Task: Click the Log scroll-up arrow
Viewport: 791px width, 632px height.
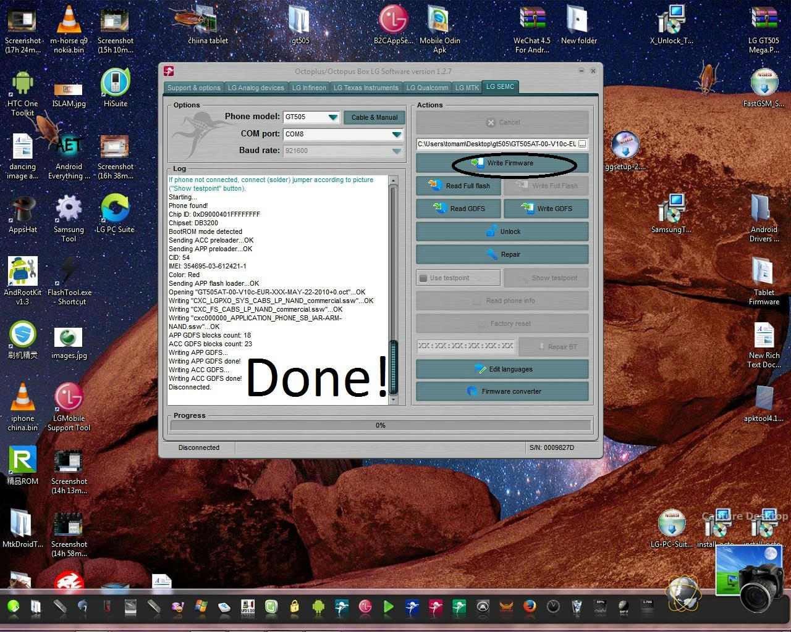Action: click(x=393, y=180)
